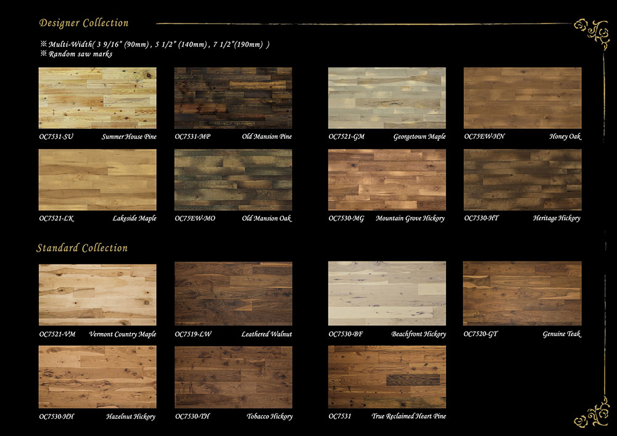Click the Honey Oak name label
This screenshot has height=436, width=617.
tap(565, 137)
